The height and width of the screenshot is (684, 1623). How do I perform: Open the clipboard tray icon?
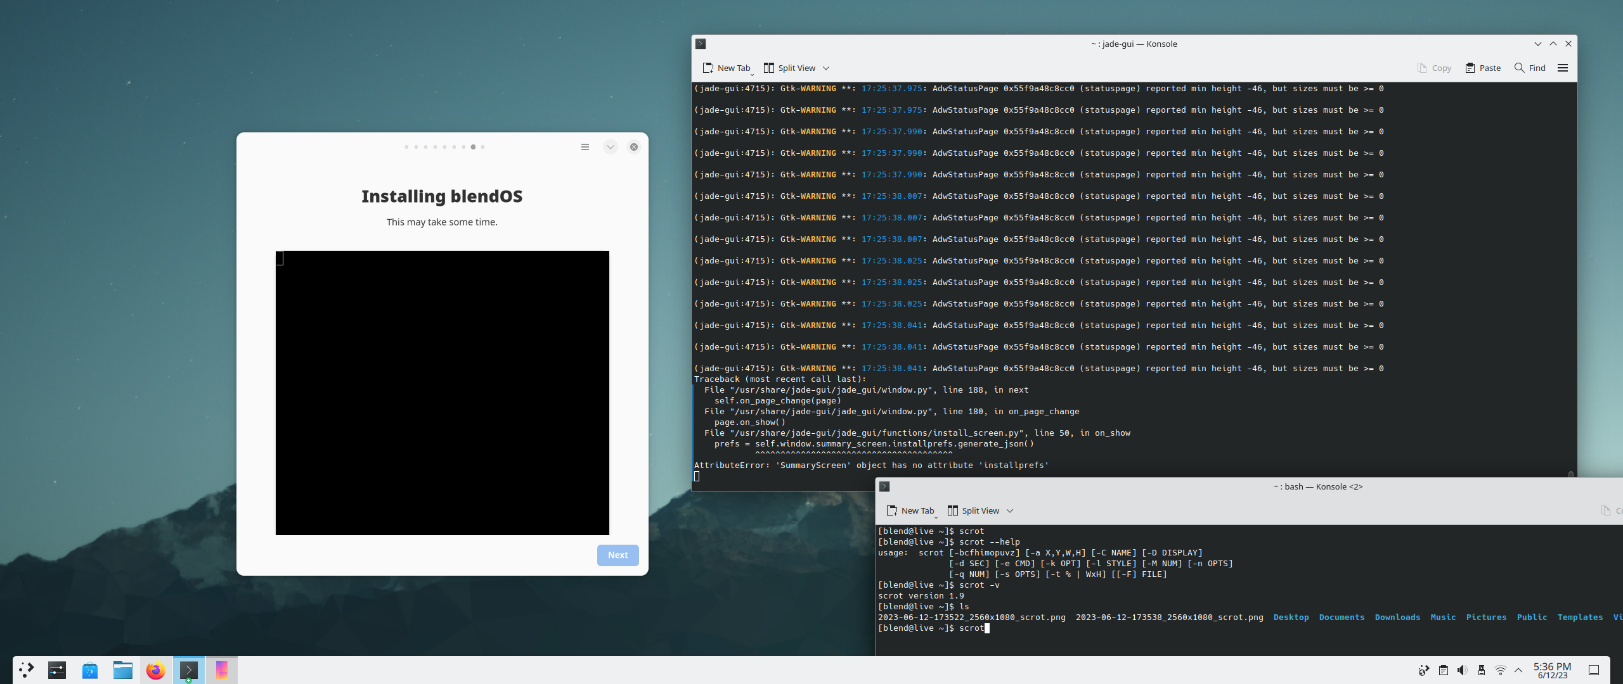tap(1443, 670)
